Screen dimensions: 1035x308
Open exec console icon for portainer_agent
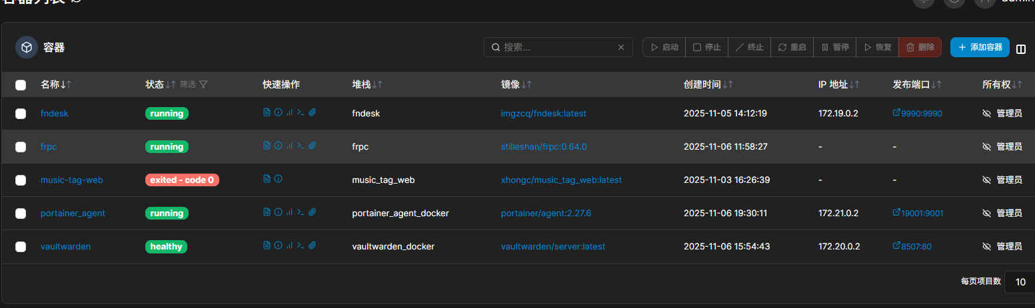click(x=301, y=212)
